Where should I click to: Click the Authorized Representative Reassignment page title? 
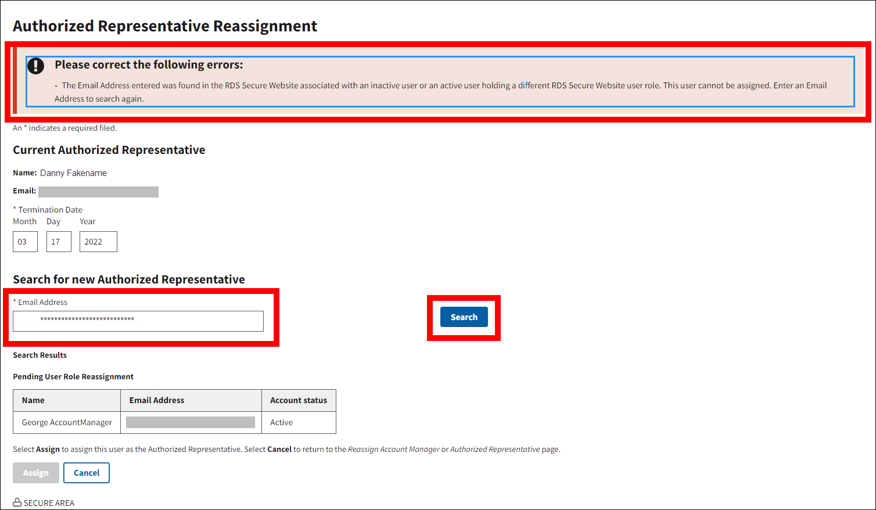pyautogui.click(x=165, y=26)
